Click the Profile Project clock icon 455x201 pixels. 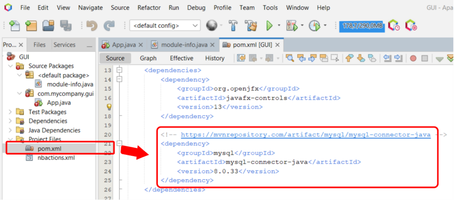tap(315, 26)
